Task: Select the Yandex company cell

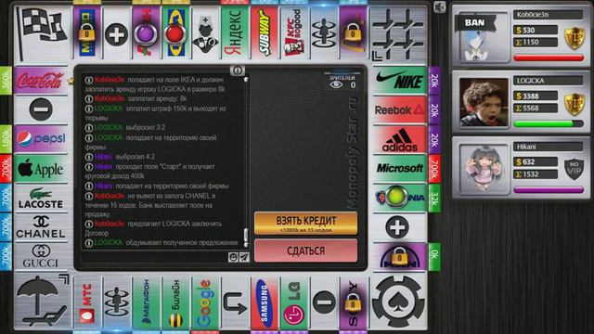Action: coord(235,33)
